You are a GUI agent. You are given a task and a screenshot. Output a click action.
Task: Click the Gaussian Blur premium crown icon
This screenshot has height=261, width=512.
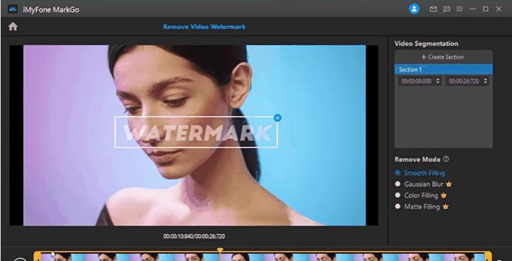(449, 184)
